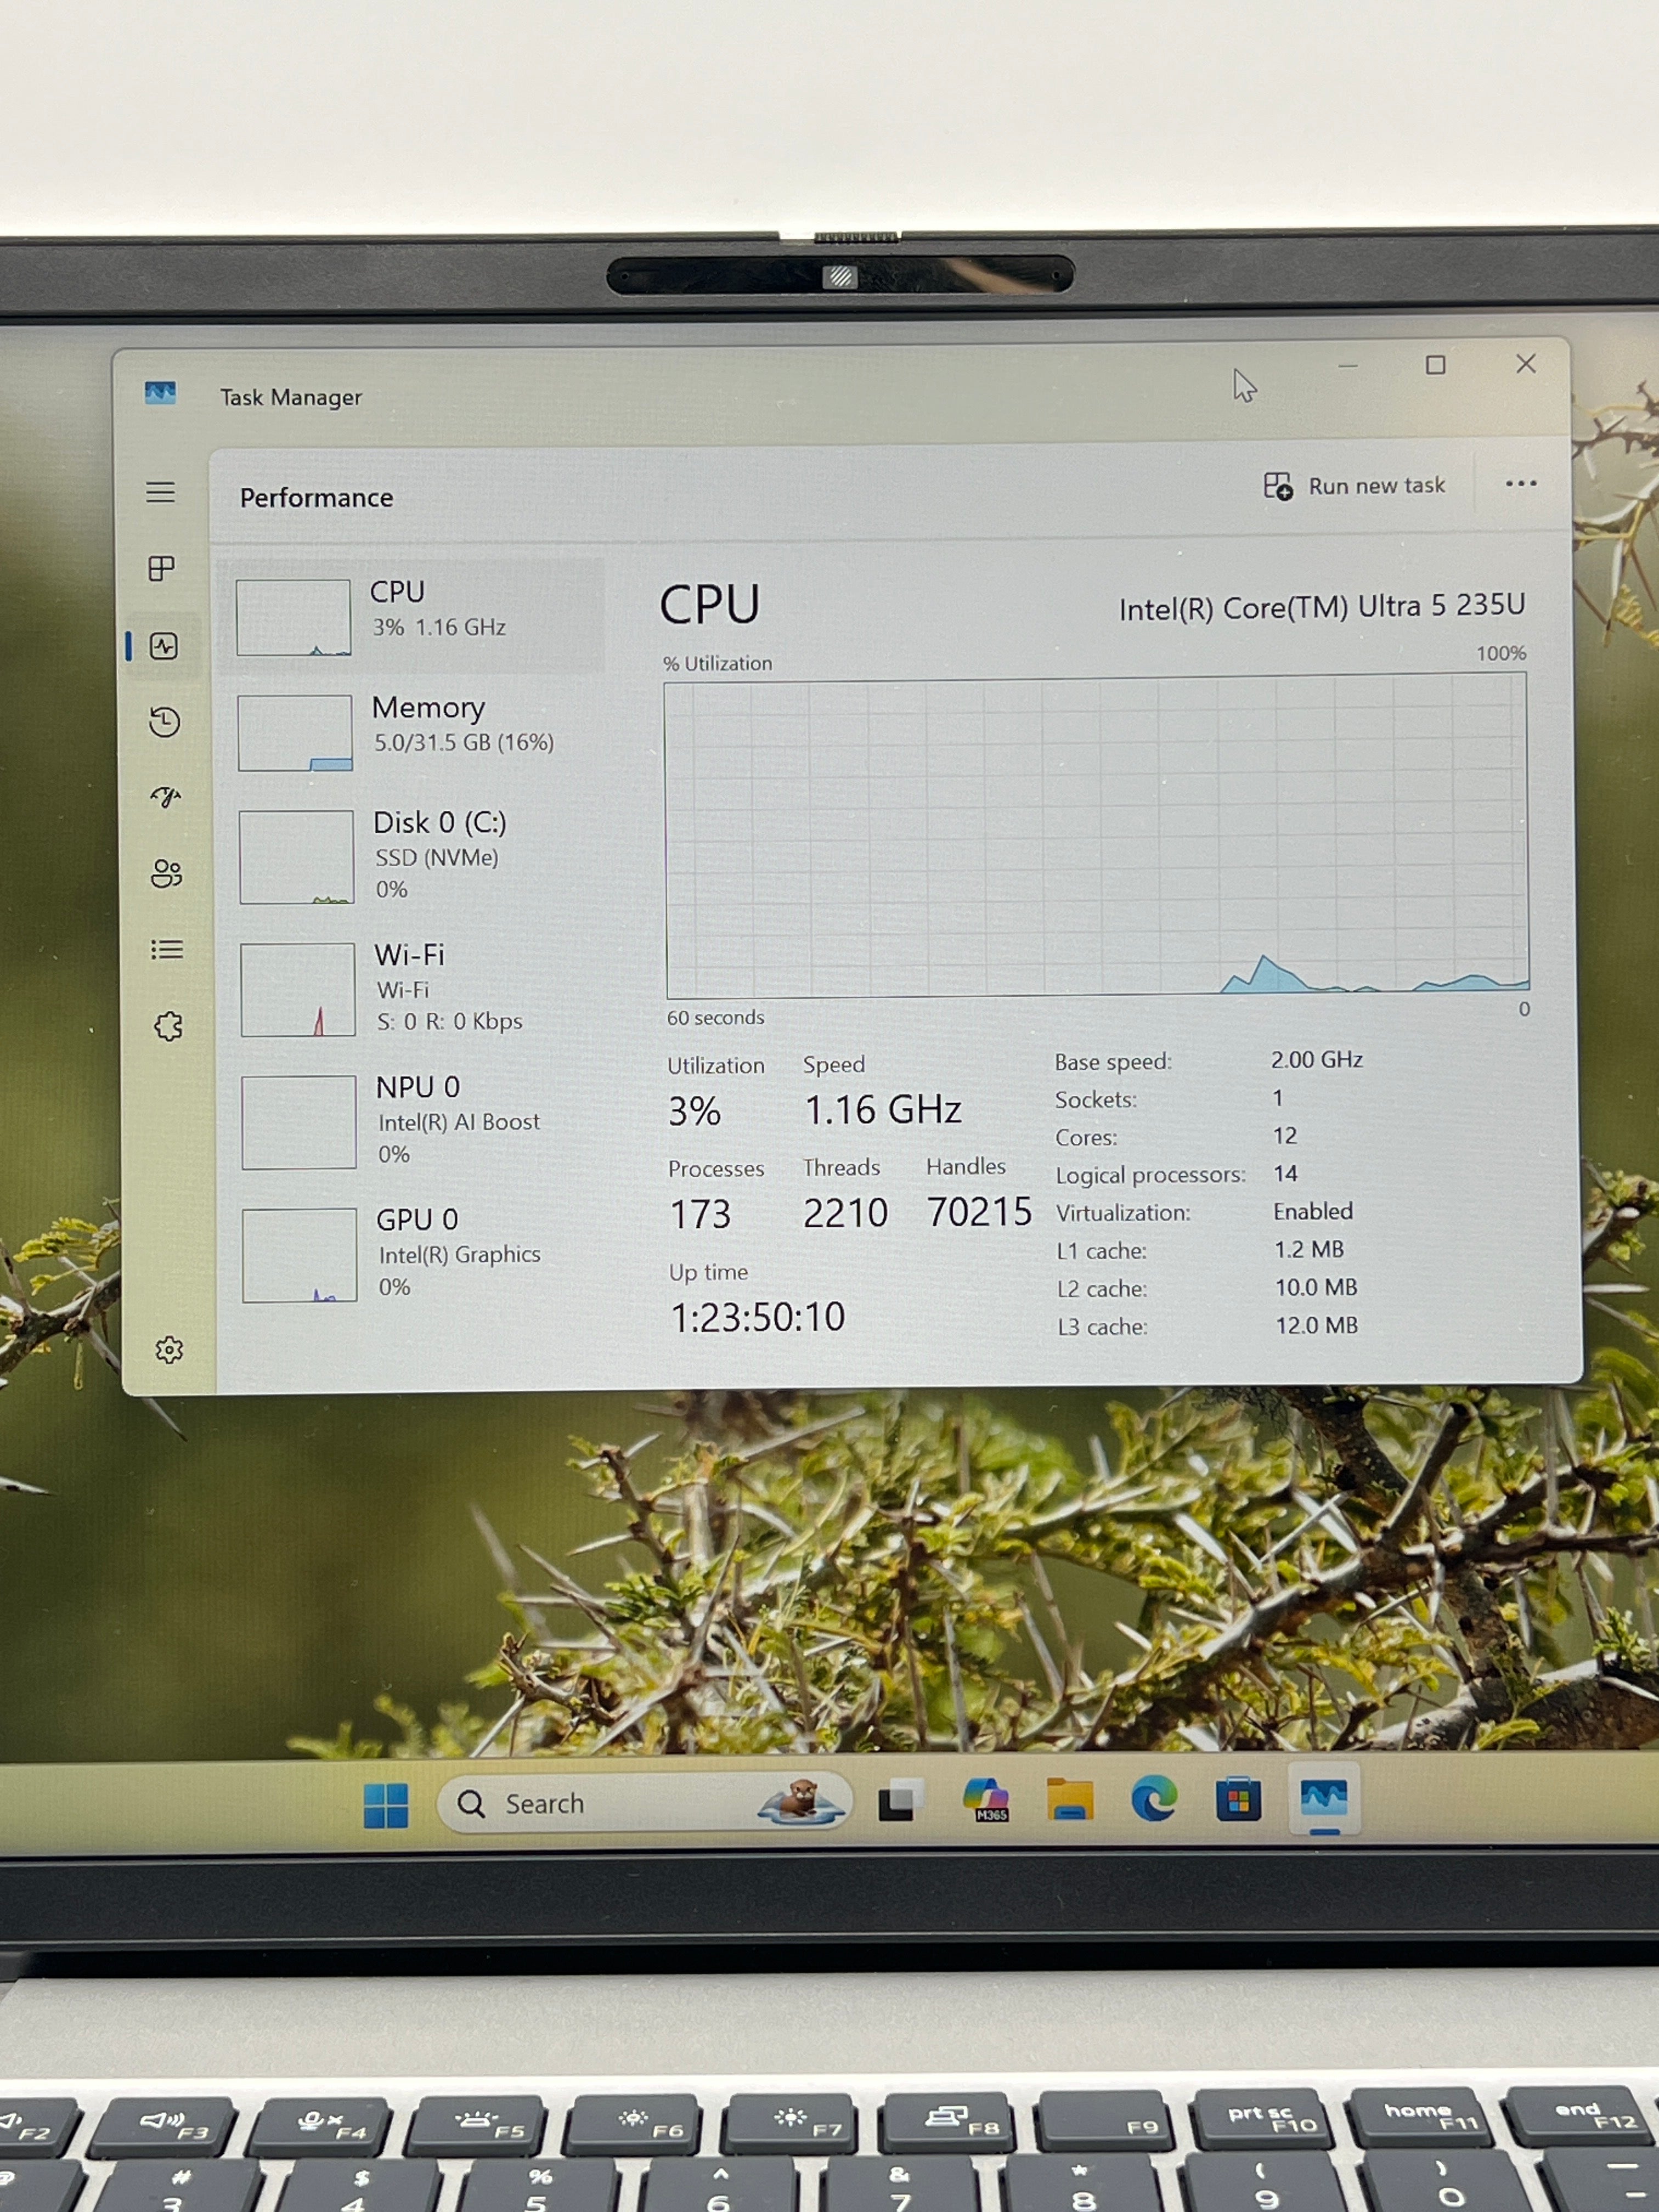Image resolution: width=1659 pixels, height=2212 pixels.
Task: Click the 5.0/31.5 GB (16%) memory text
Action: 464,743
